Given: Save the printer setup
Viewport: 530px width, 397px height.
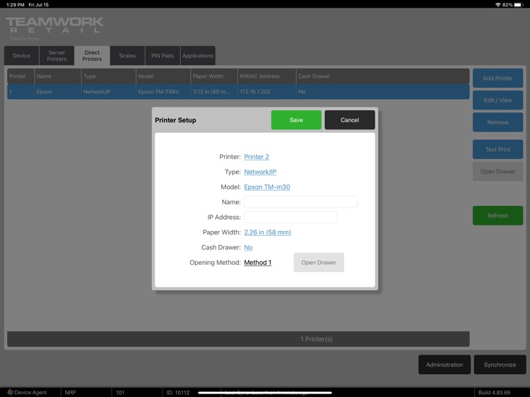Looking at the screenshot, I should [x=296, y=120].
